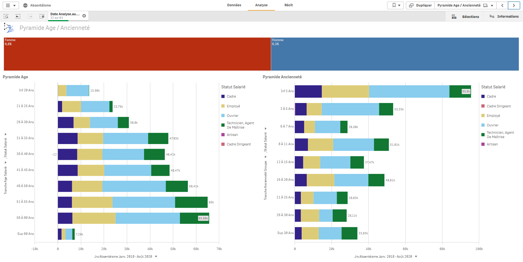Screen dimensions: 523x262
Task: Clear all selections
Action: 42,16
